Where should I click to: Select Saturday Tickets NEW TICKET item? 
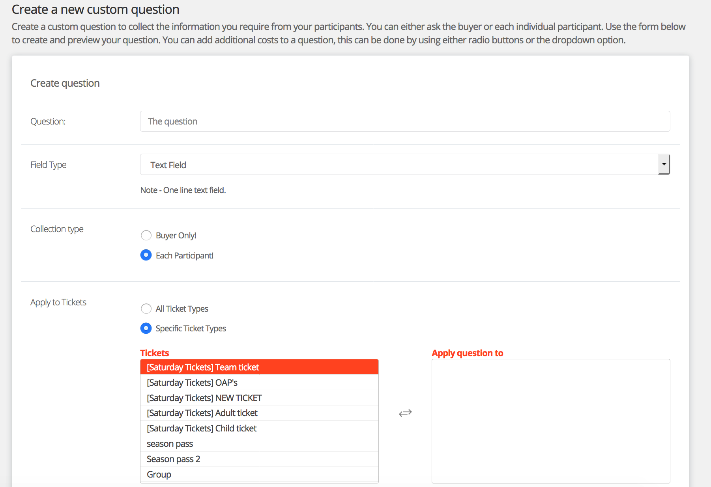[x=259, y=398]
